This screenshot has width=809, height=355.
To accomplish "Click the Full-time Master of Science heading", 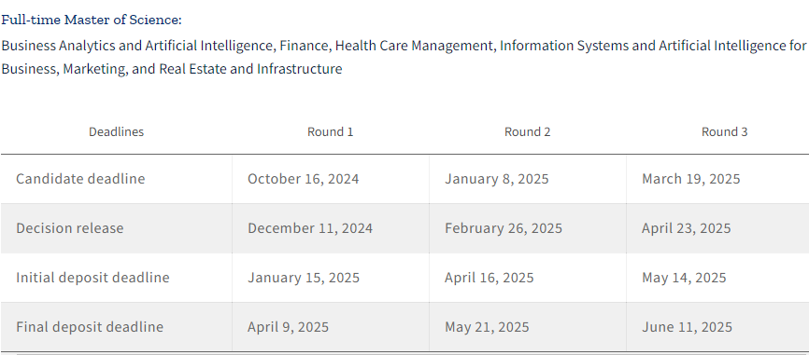I will tap(92, 20).
